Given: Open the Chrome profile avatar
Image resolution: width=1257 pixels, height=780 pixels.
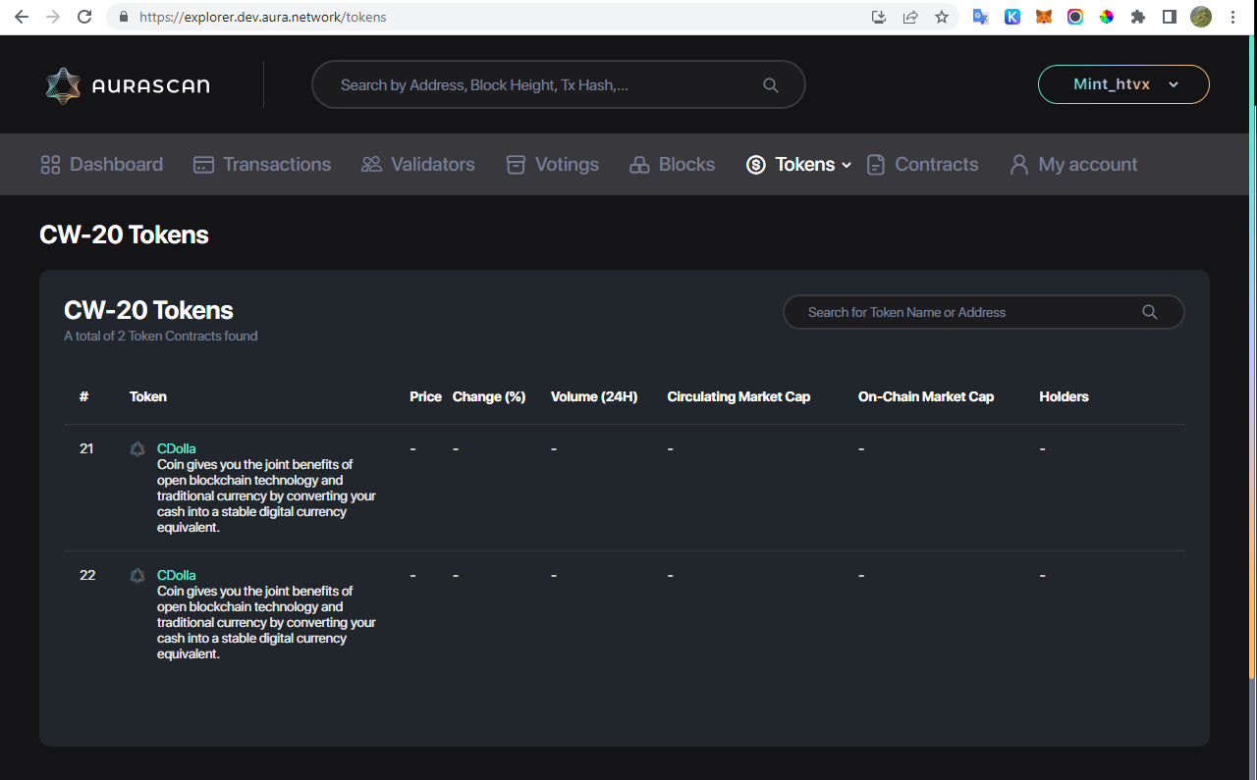Looking at the screenshot, I should 1201,17.
